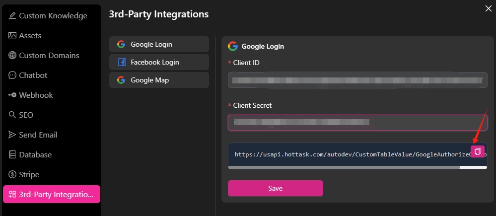Close the integrations dialog
Screen dimensions: 496x216
(x=489, y=8)
